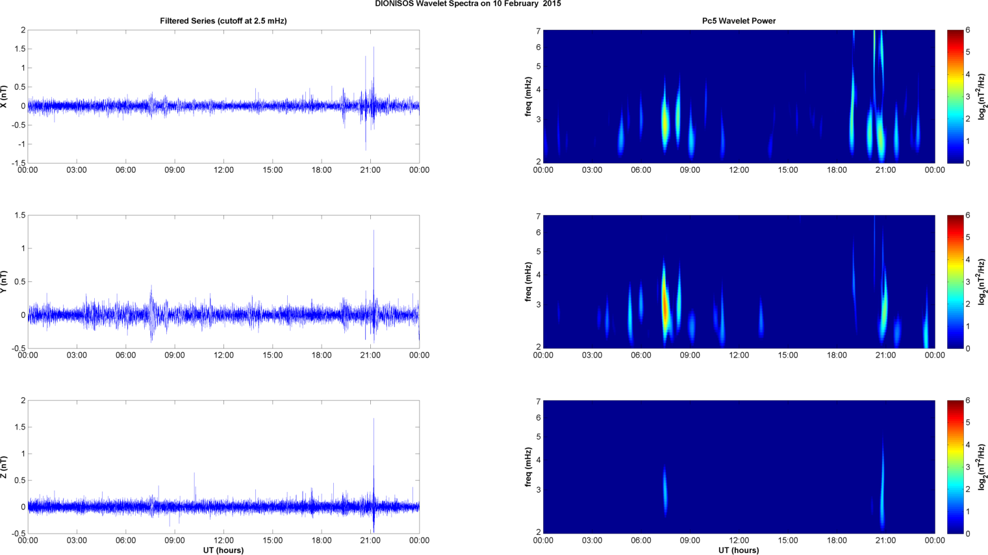Image resolution: width=988 pixels, height=555 pixels.
Task: Click 'freq (mHz)' label of the top spectrogram
Action: click(x=528, y=96)
